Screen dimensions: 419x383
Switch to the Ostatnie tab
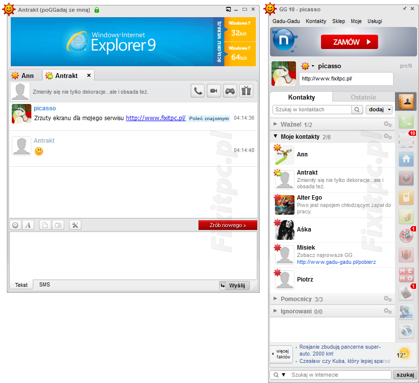click(364, 97)
